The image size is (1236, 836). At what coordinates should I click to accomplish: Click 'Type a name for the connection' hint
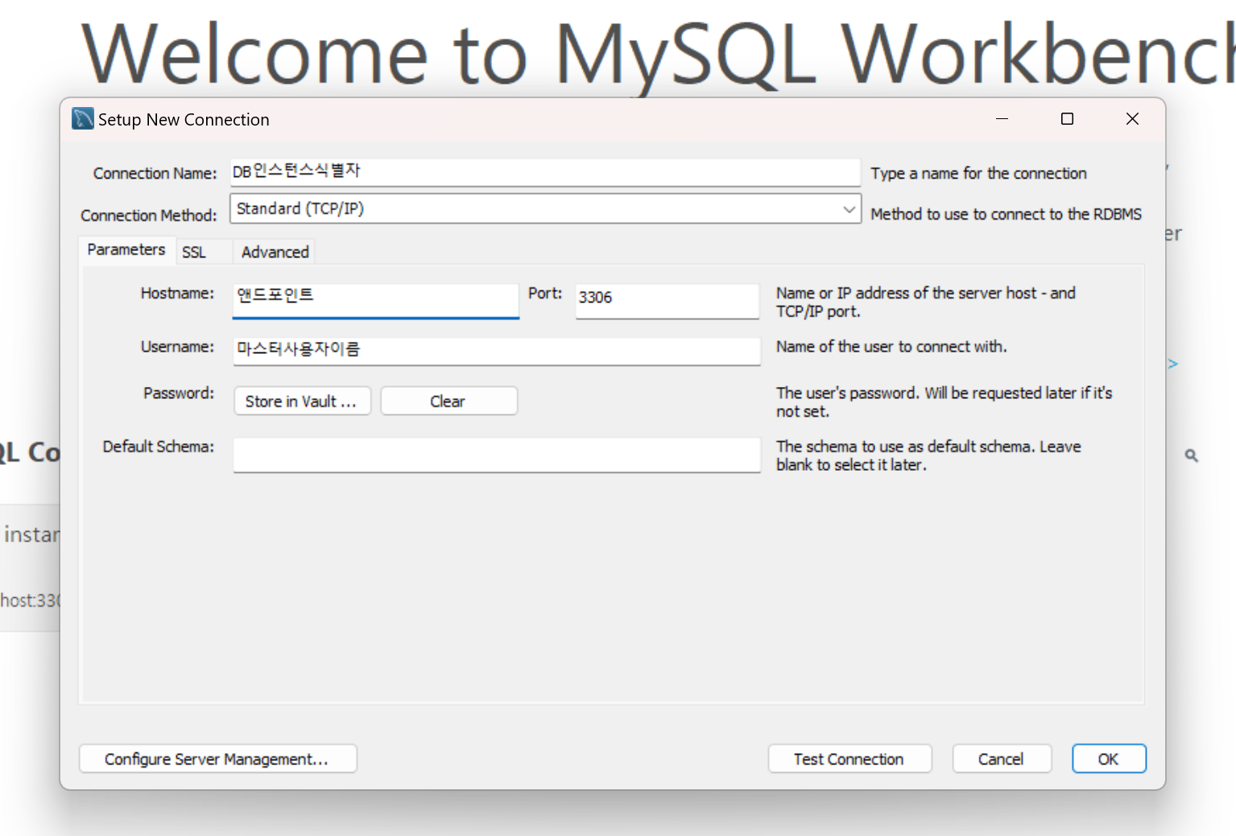coord(978,173)
